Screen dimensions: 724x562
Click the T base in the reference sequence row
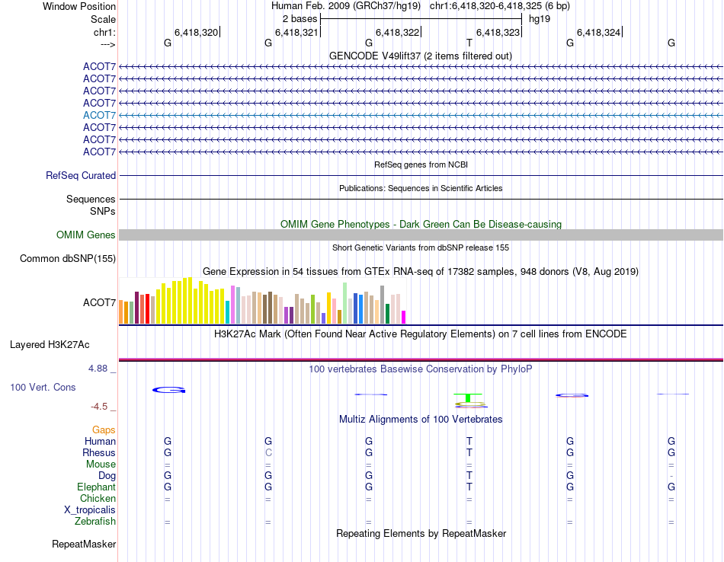coord(469,43)
